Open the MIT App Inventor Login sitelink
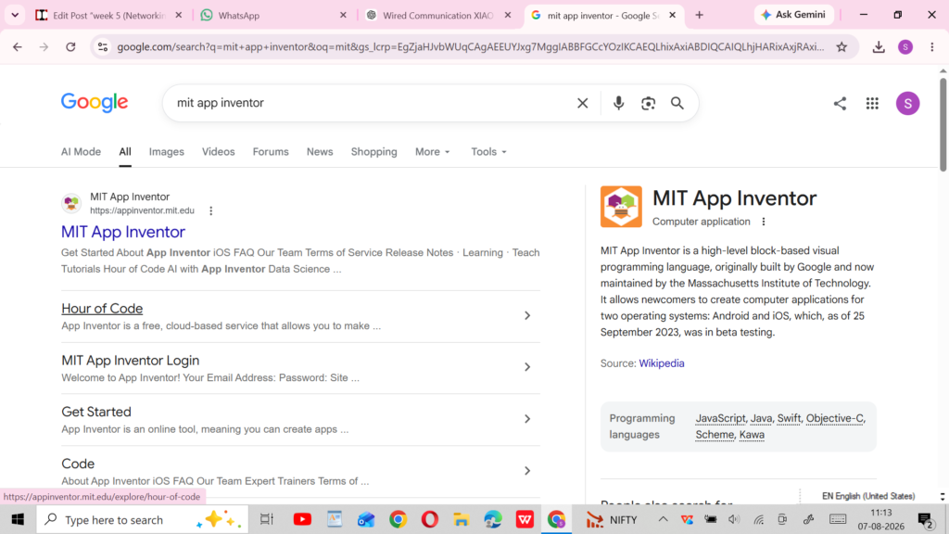Viewport: 949px width, 534px height. 130,361
